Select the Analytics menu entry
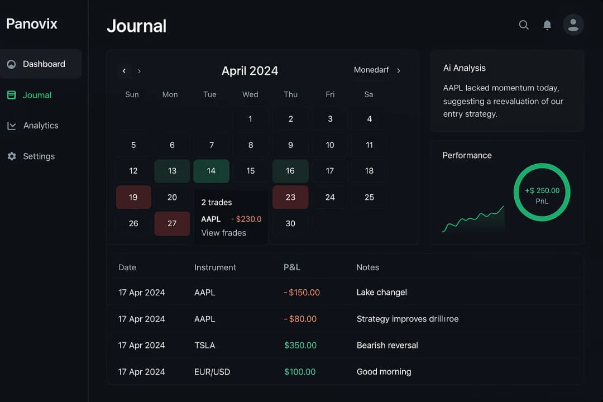Viewport: 603px width, 402px height. click(41, 125)
